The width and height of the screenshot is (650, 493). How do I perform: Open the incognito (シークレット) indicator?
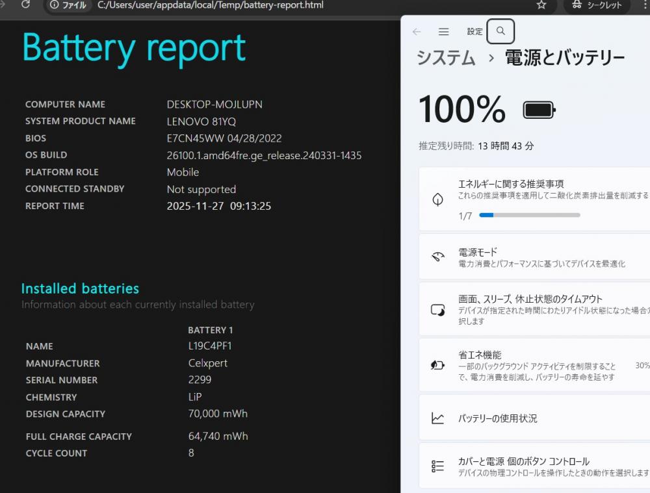click(x=597, y=5)
